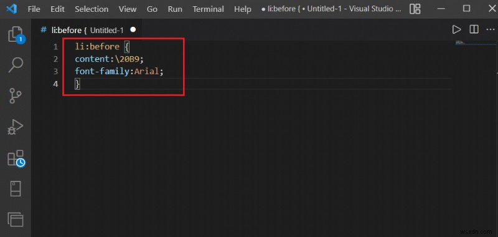Viewport: 498px width, 237px height.
Task: Open the View menu
Action: [128, 9]
